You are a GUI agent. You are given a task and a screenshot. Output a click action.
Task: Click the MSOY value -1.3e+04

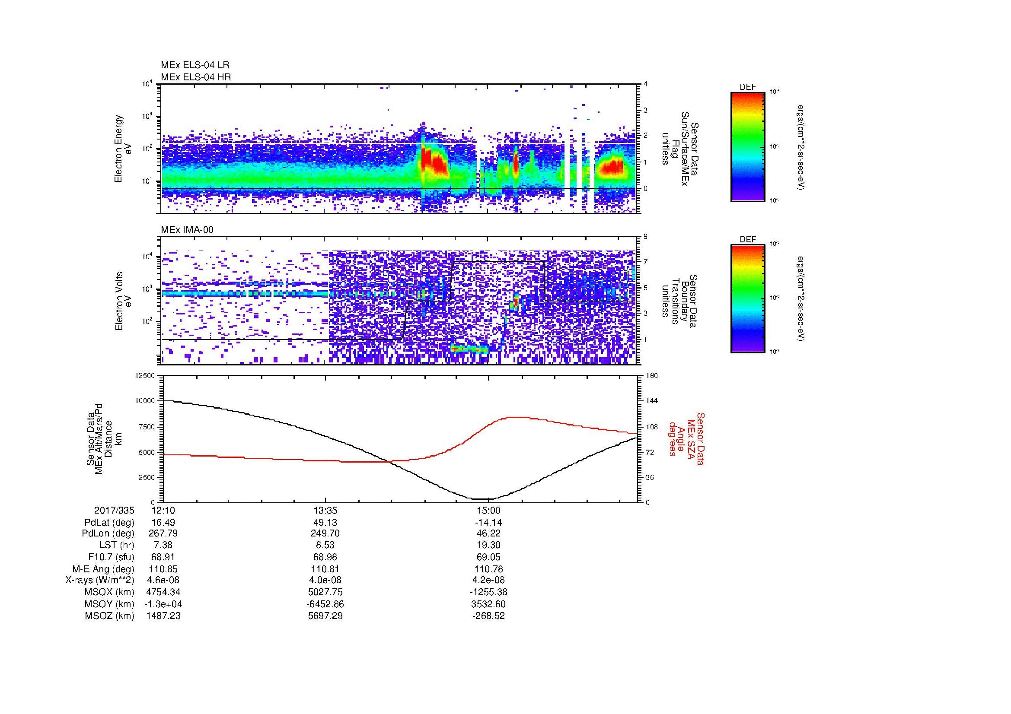163,604
